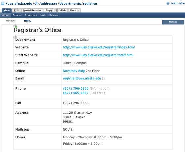Click the 'NOV 2' mailstop value
The image size is (185, 152).
[68, 129]
